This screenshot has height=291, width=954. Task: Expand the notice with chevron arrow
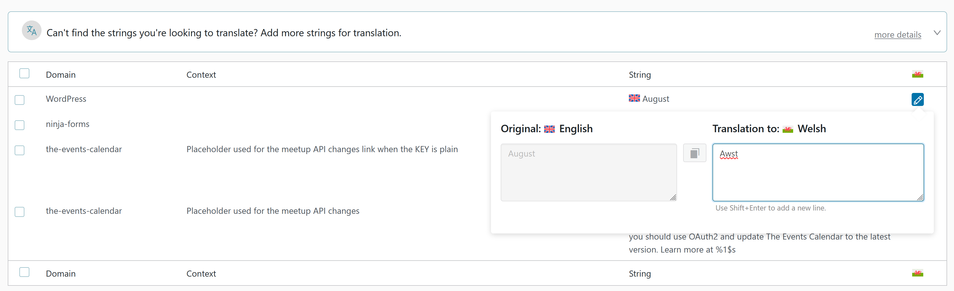pos(937,33)
